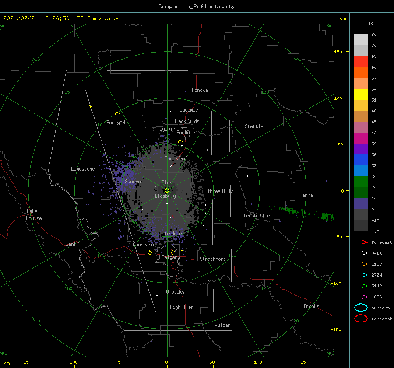The width and height of the screenshot is (394, 368).
Task: Pick the red 60-65 dBZ color swatch
Action: [x=361, y=62]
